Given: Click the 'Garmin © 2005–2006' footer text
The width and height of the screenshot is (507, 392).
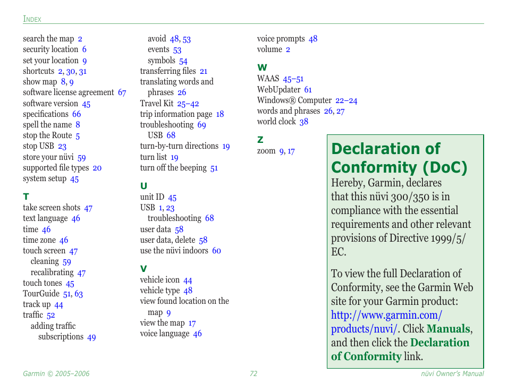Looking at the screenshot, I should click(x=56, y=373).
